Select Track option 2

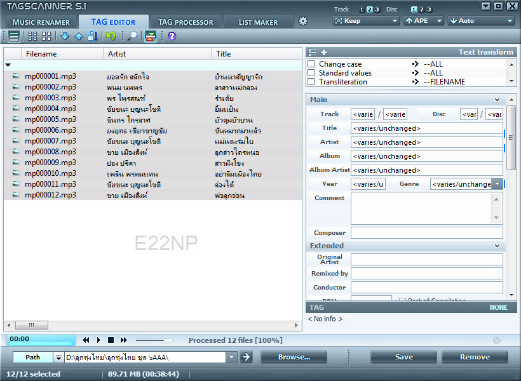tap(370, 10)
